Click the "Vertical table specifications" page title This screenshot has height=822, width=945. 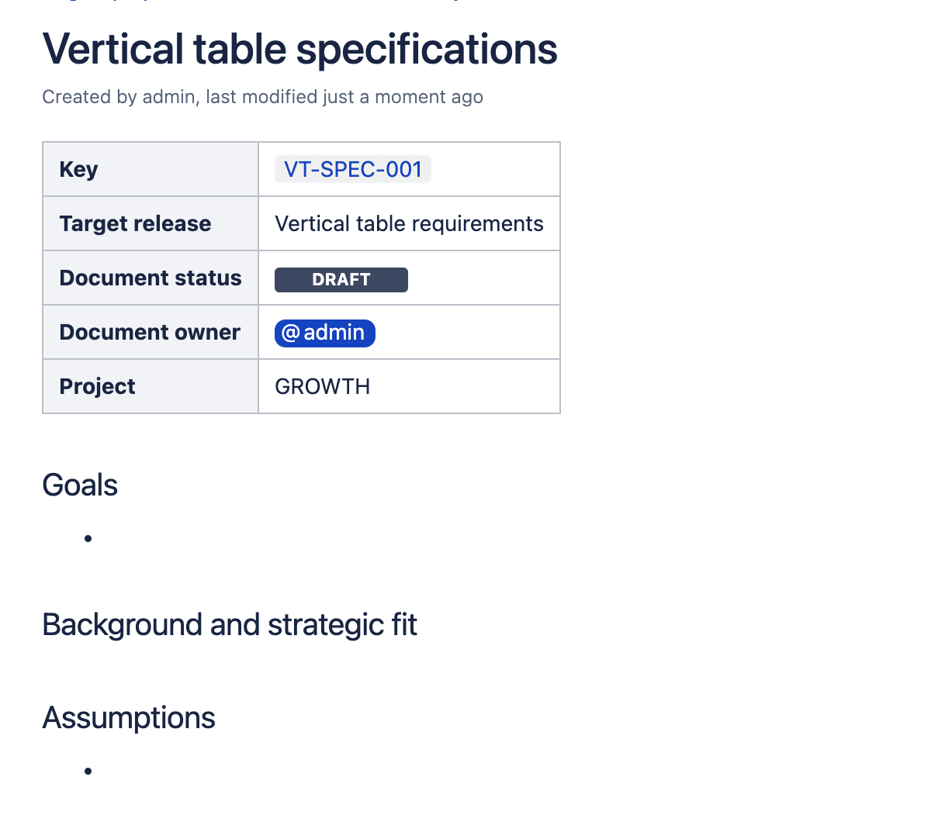[x=299, y=49]
